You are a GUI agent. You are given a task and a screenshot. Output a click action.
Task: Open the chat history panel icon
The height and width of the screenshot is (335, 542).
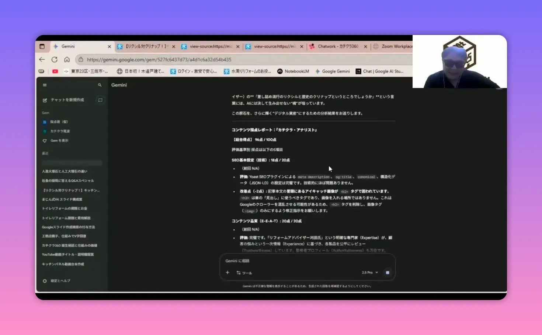(100, 100)
